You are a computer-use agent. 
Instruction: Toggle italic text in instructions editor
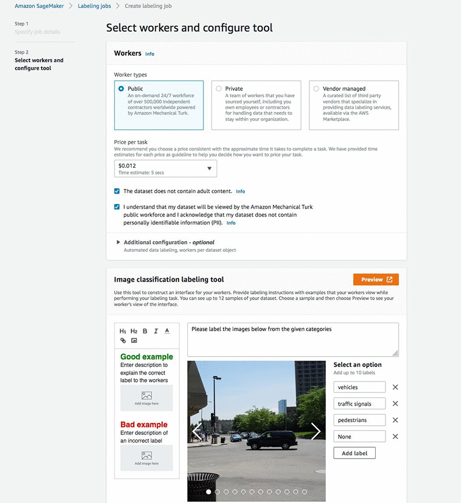(156, 331)
